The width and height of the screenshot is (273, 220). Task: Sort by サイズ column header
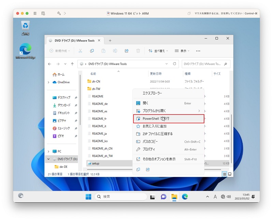[217, 74]
